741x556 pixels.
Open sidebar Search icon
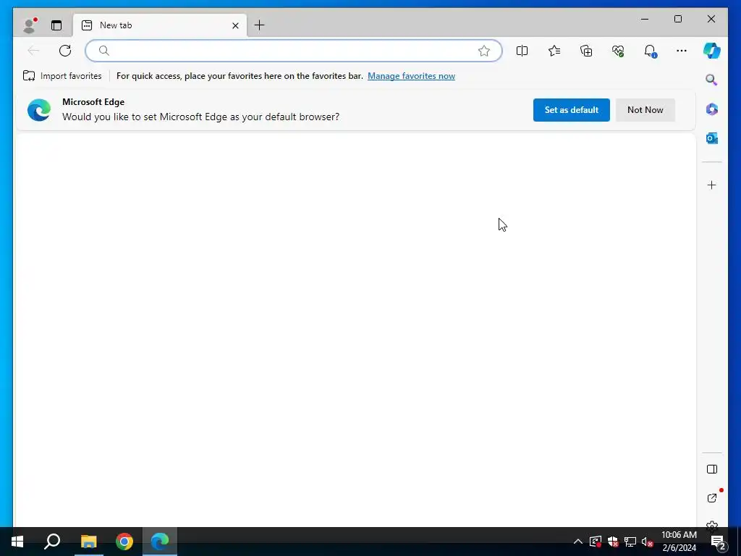click(x=712, y=80)
